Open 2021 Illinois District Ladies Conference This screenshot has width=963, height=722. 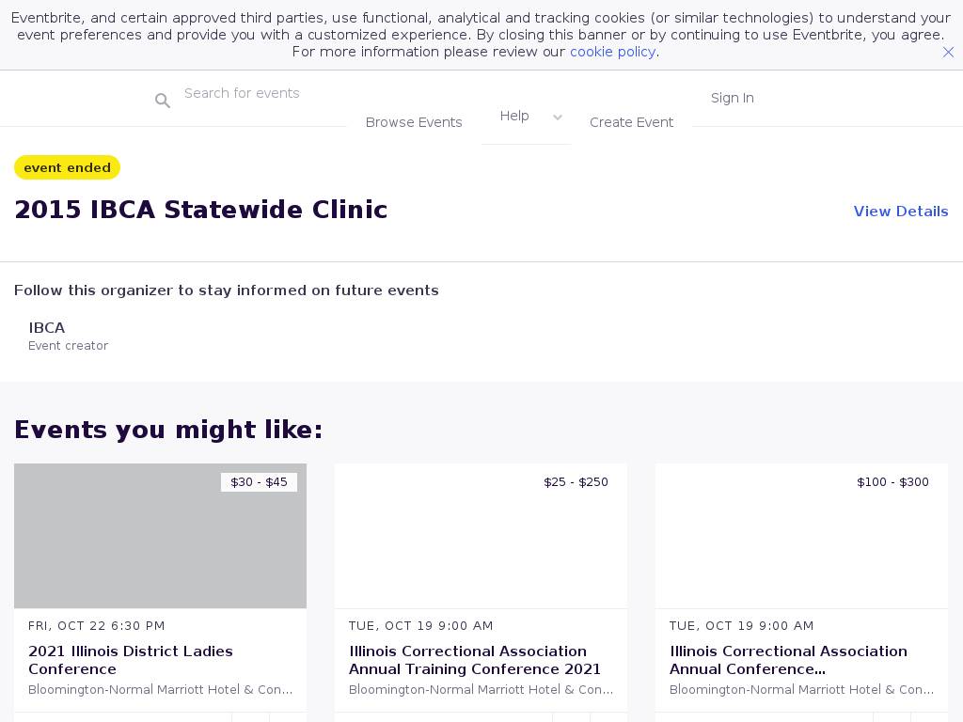pyautogui.click(x=131, y=660)
